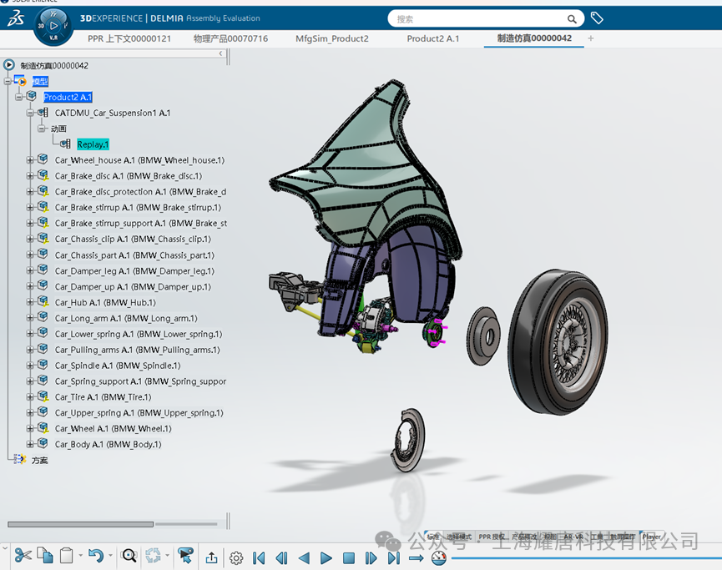
Task: Collapse the 动画 tree node
Action: click(x=41, y=129)
